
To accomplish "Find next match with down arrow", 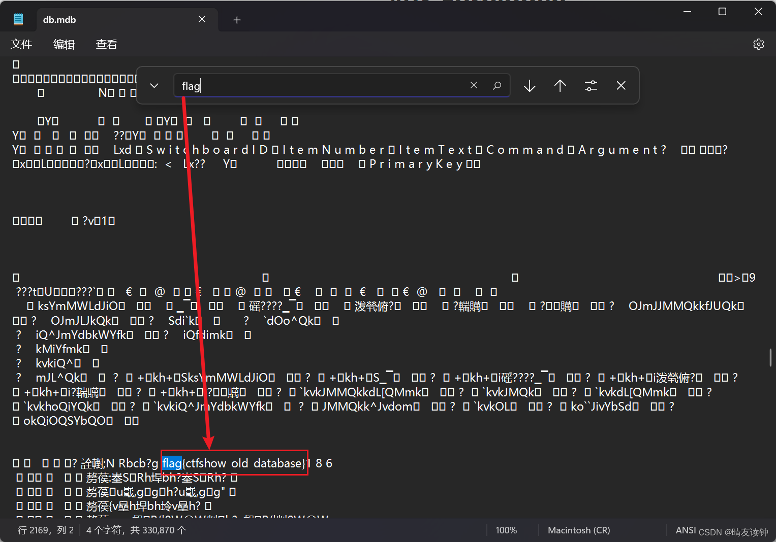I will coord(530,86).
